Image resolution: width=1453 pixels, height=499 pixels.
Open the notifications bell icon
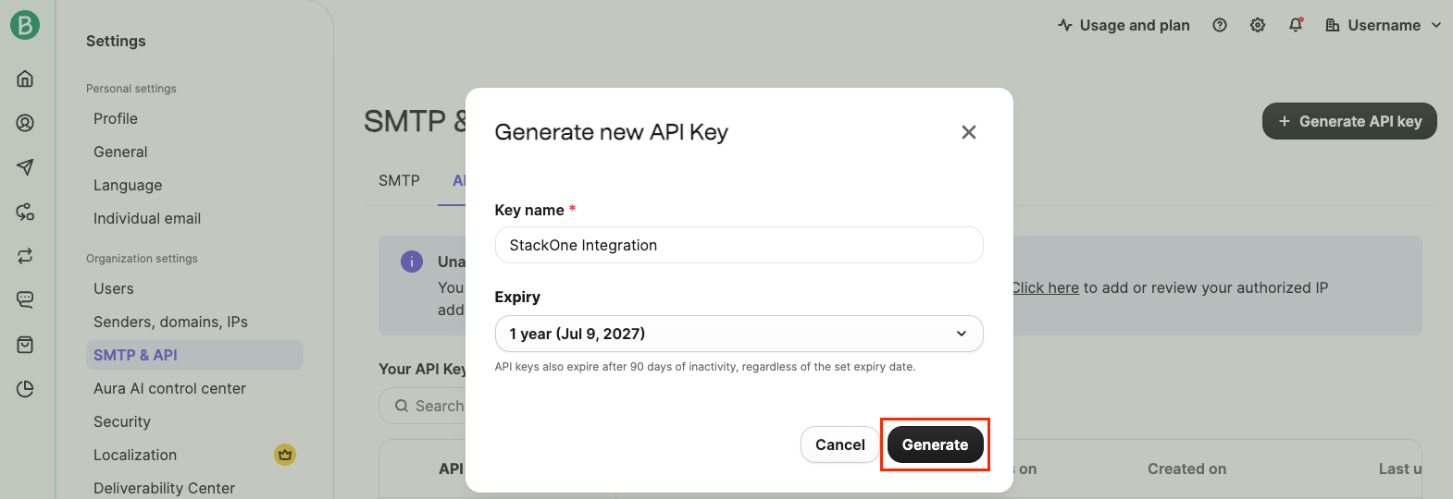tap(1296, 25)
